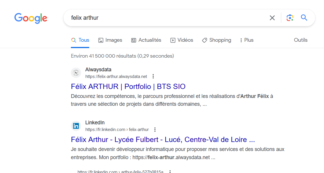Image resolution: width=324 pixels, height=173 pixels.
Task: Click the felix-arthur.alwaysdata.net URL
Action: (x=116, y=77)
